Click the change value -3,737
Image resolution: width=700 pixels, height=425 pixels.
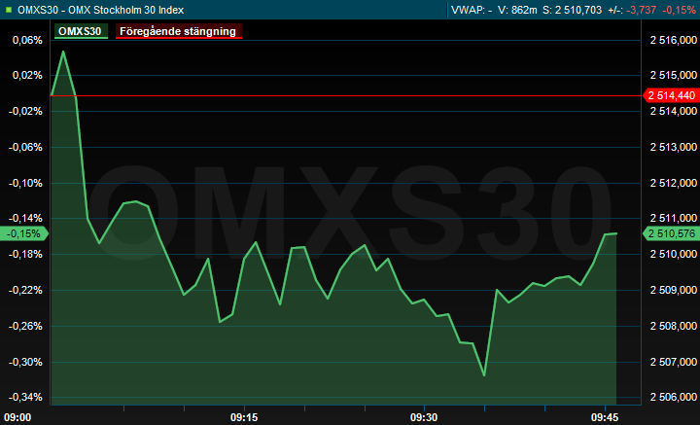pos(642,10)
